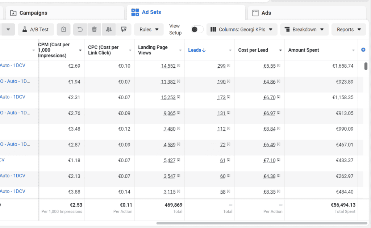The image size is (371, 228).
Task: Open Leads column dropdown arrow
Action: click(230, 50)
